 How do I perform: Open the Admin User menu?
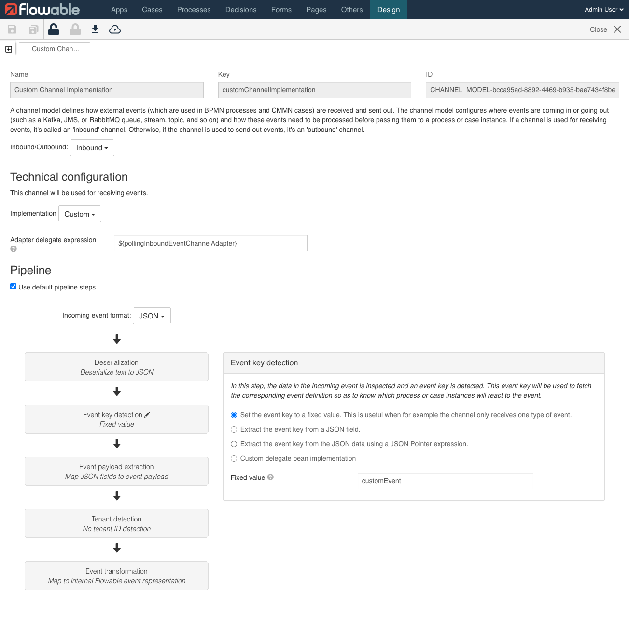coord(603,9)
